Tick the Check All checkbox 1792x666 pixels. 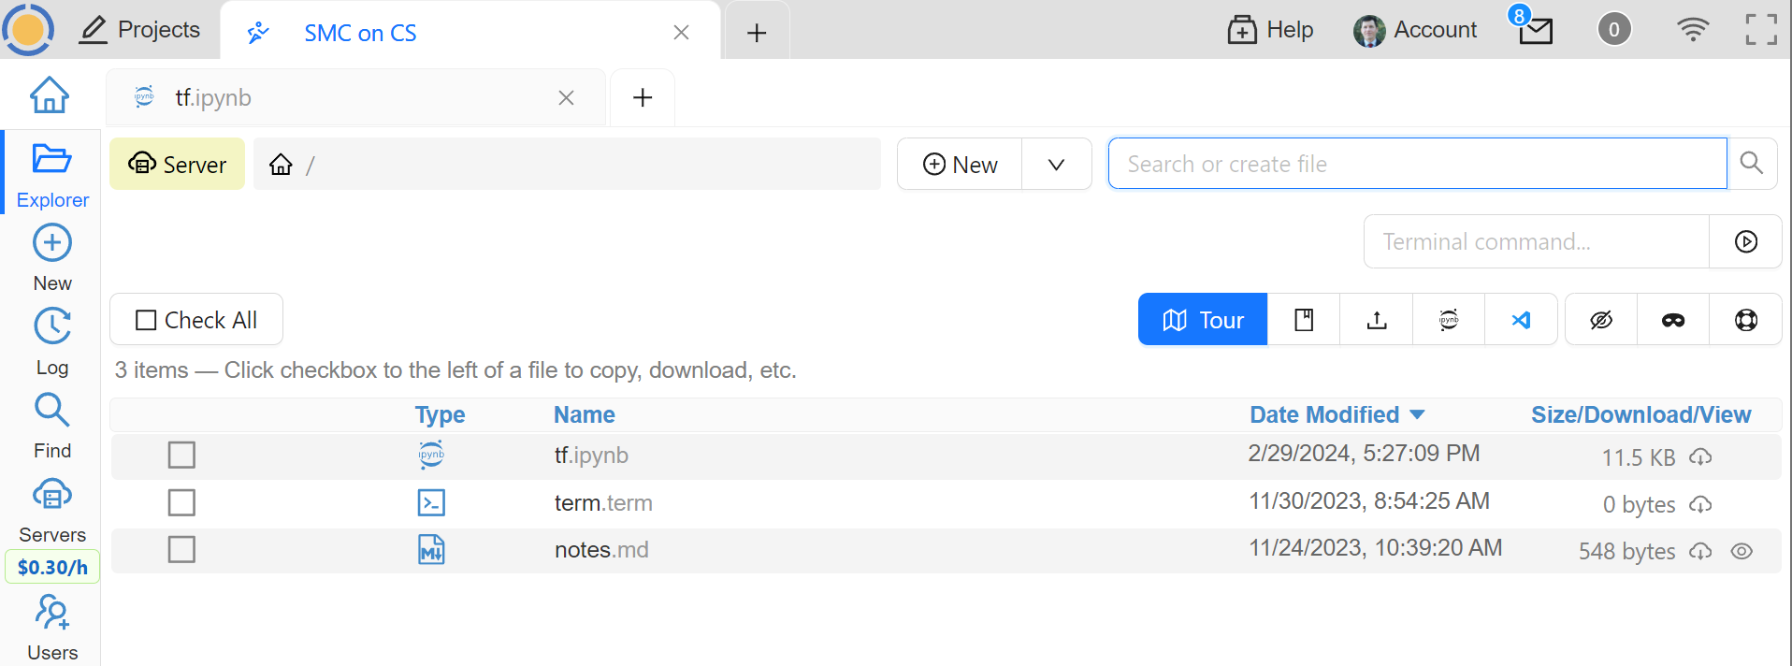pyautogui.click(x=147, y=320)
